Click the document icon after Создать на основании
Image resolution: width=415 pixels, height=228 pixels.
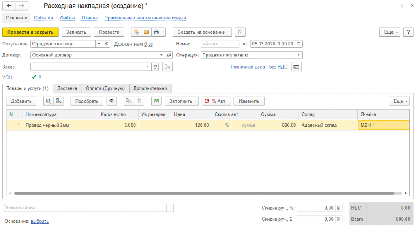point(240,32)
